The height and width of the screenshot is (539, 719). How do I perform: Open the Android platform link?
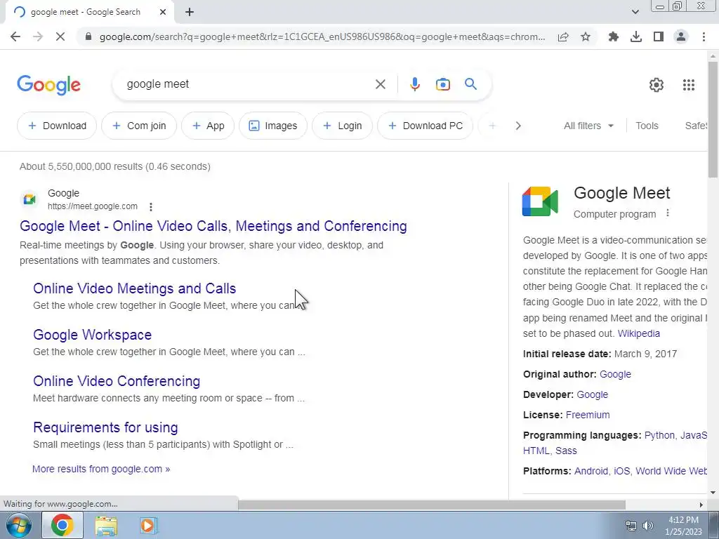click(x=591, y=471)
